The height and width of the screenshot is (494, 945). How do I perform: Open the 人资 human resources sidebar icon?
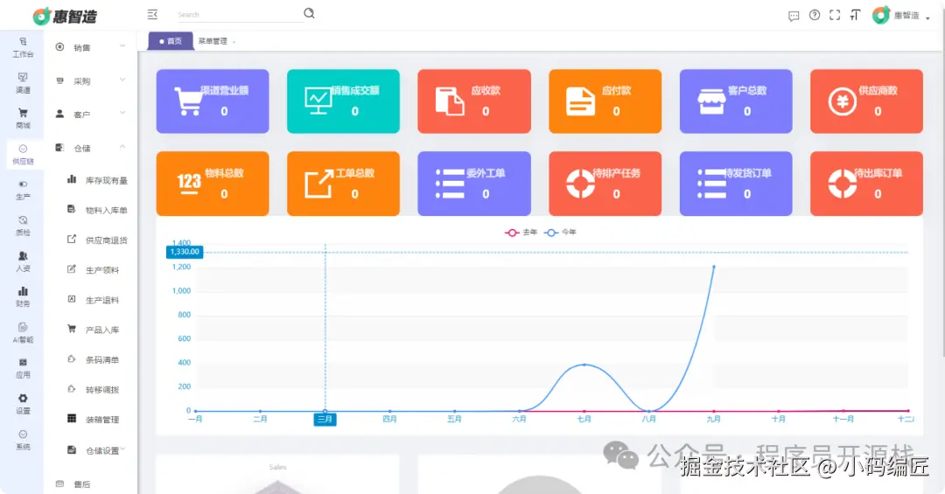pyautogui.click(x=23, y=261)
